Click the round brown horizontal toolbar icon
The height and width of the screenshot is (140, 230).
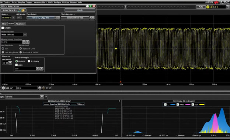click(x=43, y=88)
